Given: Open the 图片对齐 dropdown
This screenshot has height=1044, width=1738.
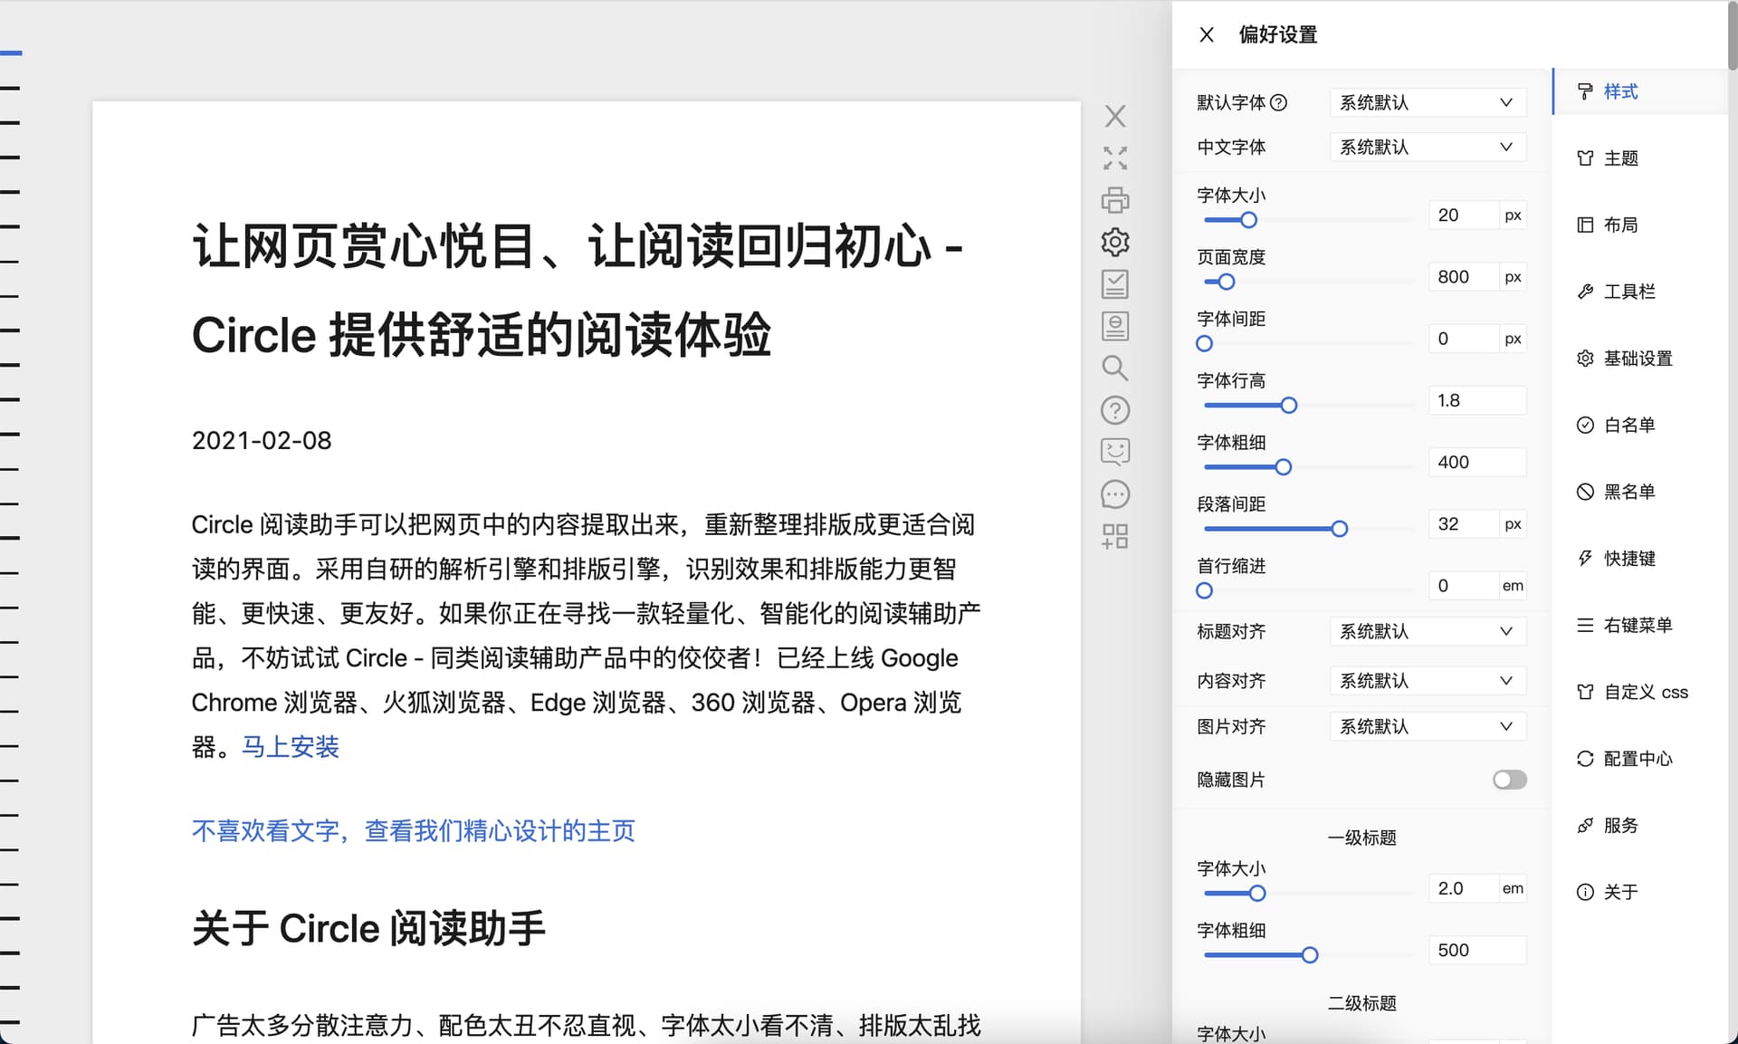Looking at the screenshot, I should (x=1428, y=726).
